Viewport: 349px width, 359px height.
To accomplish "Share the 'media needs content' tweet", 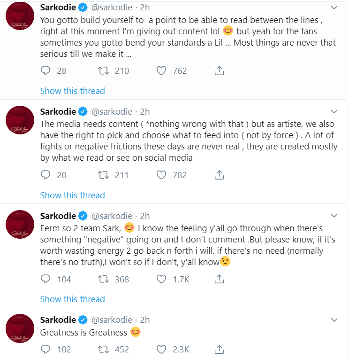I will (219, 175).
